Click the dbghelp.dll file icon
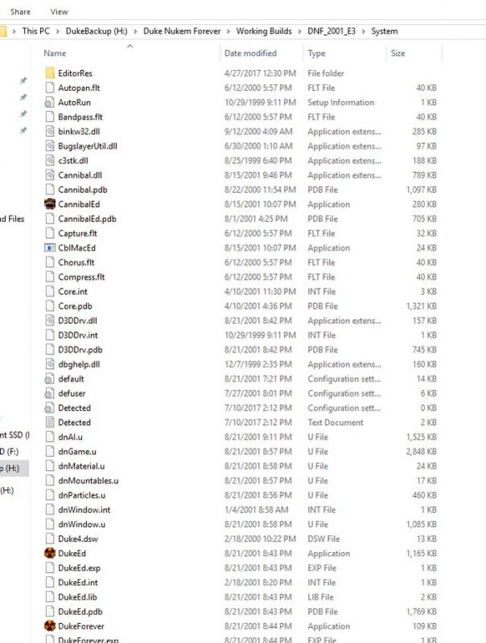 tap(50, 364)
